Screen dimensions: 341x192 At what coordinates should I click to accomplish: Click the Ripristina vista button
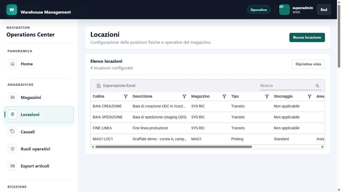click(x=308, y=64)
